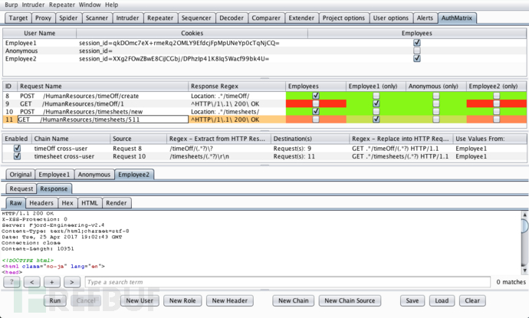
Task: Click the New Chain button
Action: [x=293, y=300]
